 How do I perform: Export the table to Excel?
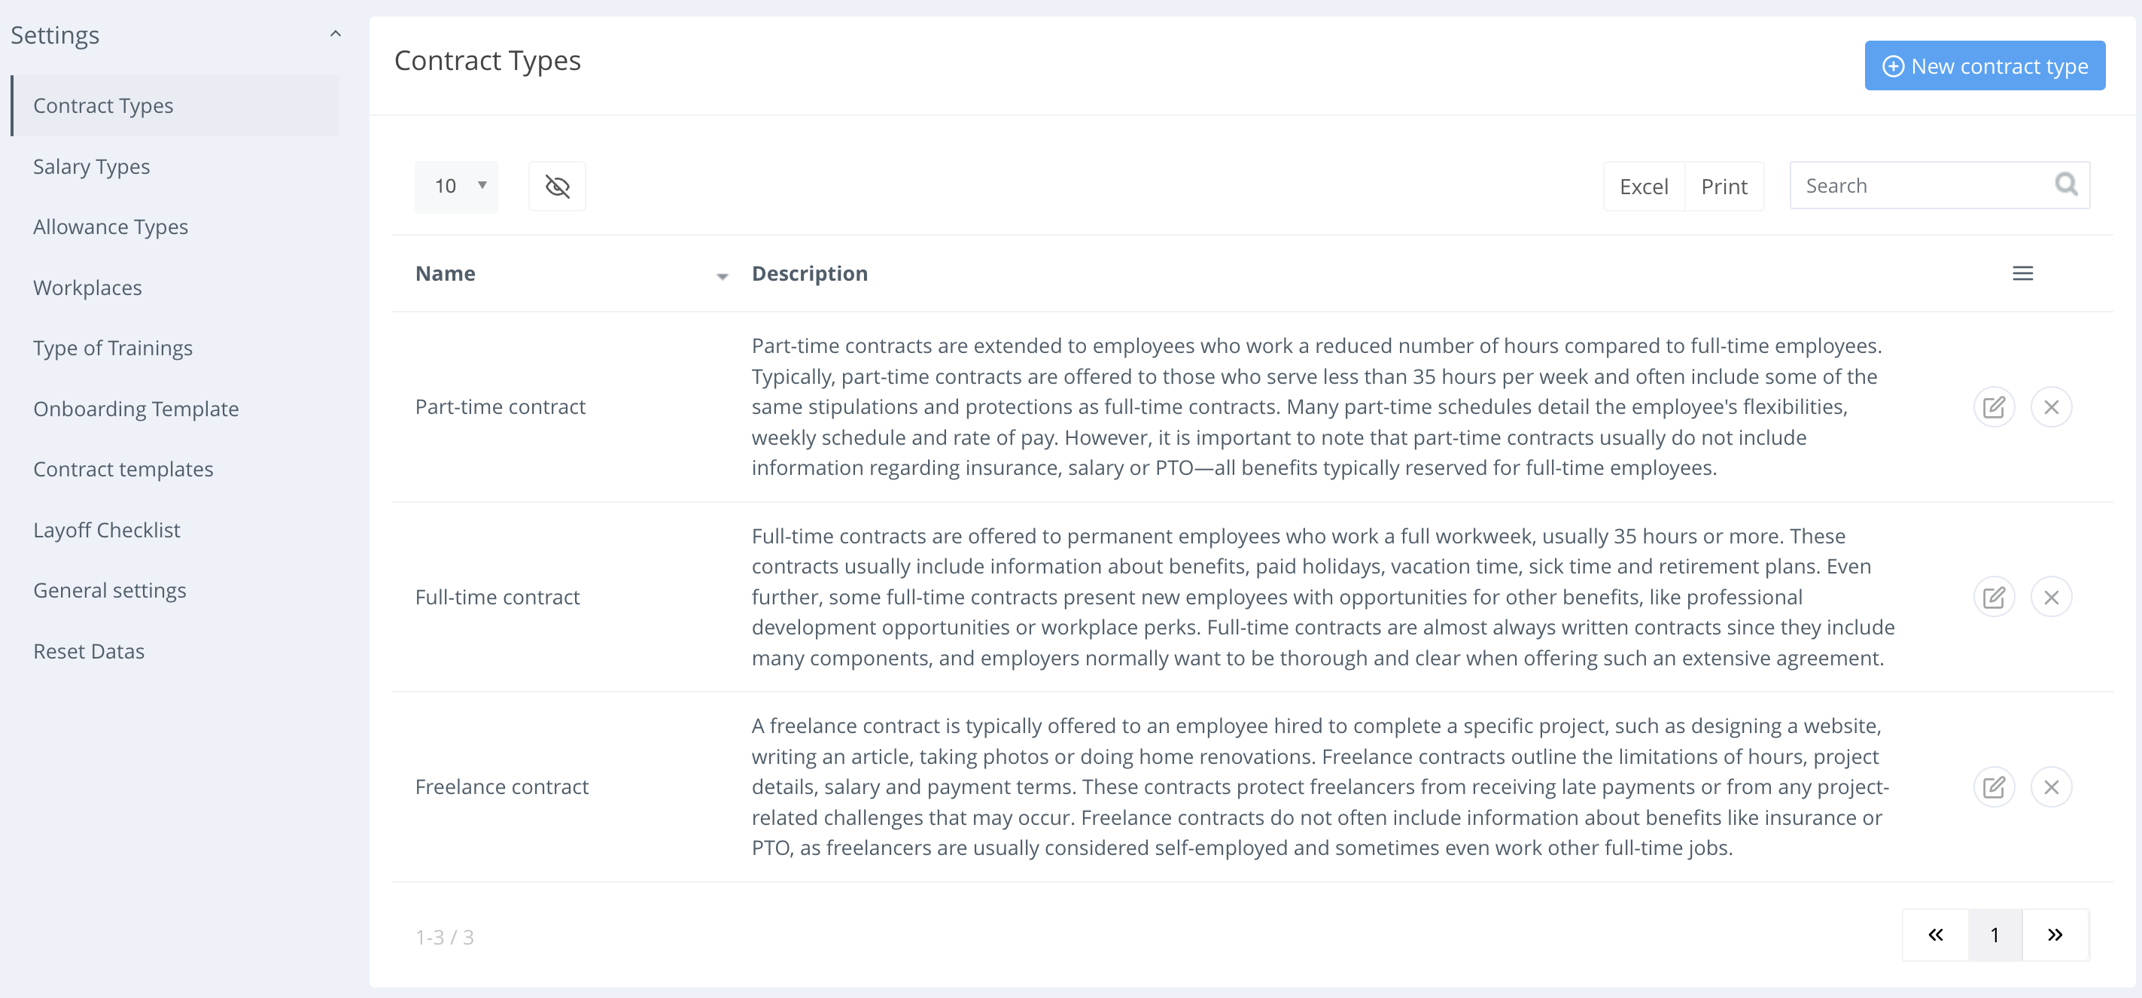(1643, 187)
